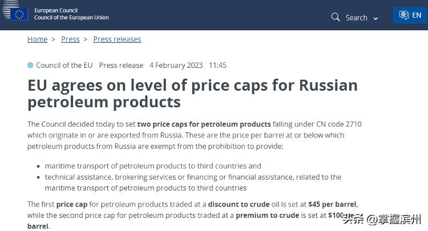
Task: Click the @掌握滨州 watermark text
Action: (394, 218)
